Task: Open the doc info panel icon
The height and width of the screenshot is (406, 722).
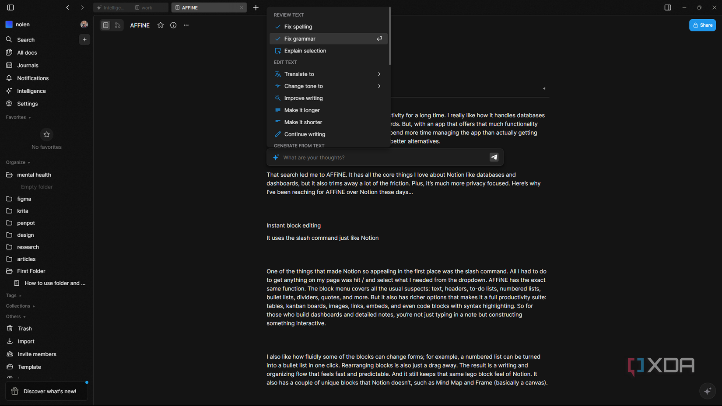Action: coord(173,25)
